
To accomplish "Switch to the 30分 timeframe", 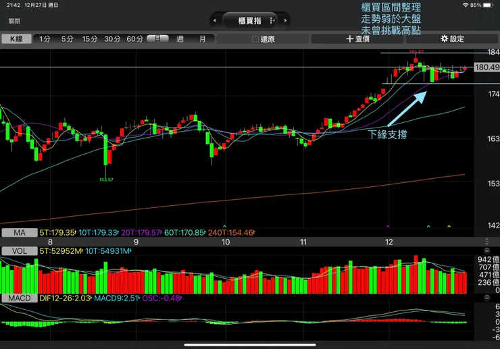I will (112, 39).
